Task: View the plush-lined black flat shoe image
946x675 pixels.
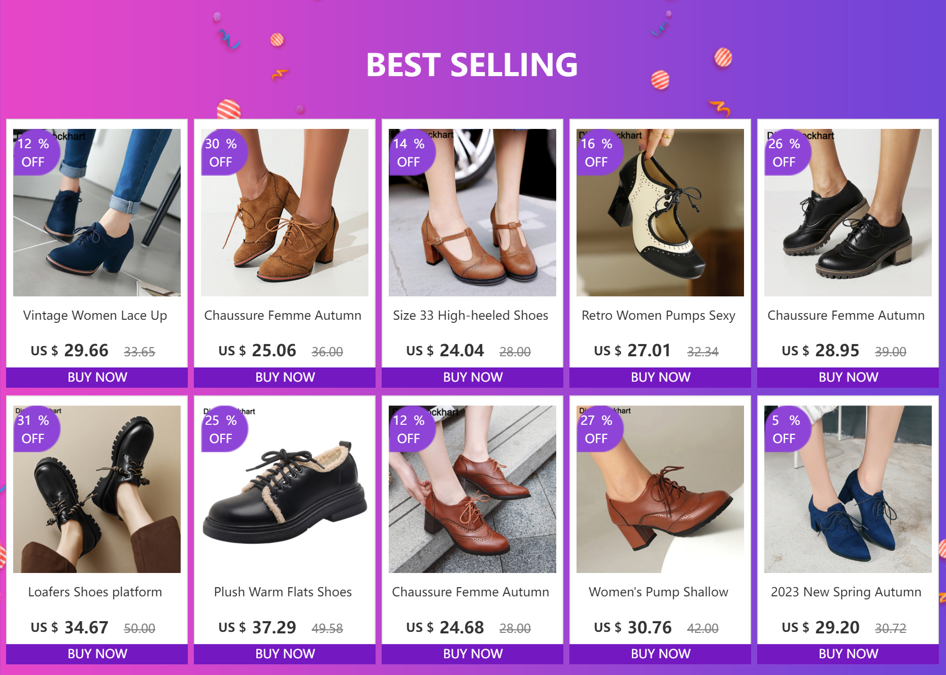Action: coord(285,489)
